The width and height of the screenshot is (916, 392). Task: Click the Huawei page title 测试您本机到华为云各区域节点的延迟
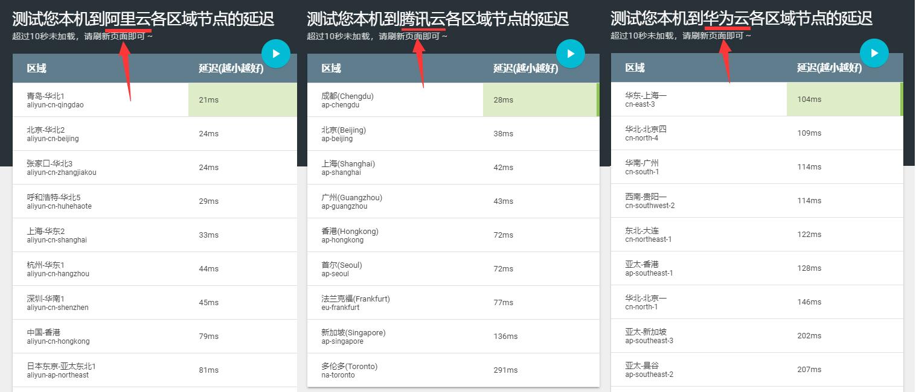[x=741, y=18]
